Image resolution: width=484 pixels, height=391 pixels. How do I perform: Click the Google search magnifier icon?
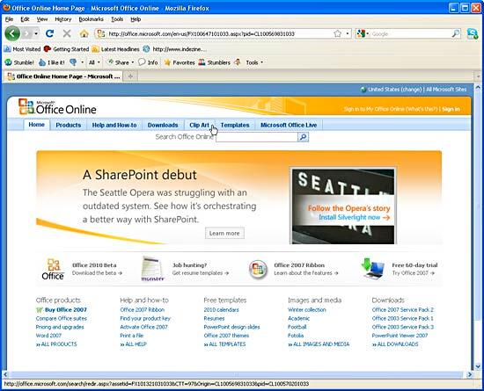455,33
